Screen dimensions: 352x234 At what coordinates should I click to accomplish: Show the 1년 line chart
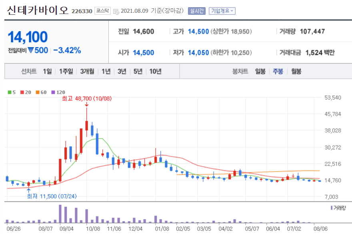[x=106, y=71]
